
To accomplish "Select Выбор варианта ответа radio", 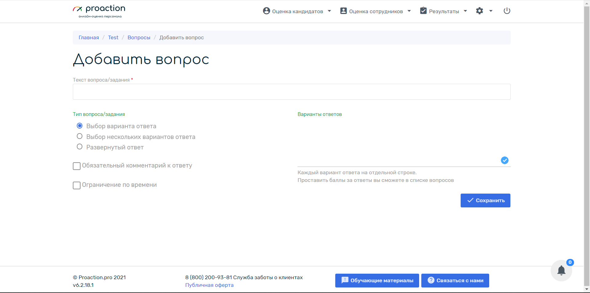I will coord(80,126).
